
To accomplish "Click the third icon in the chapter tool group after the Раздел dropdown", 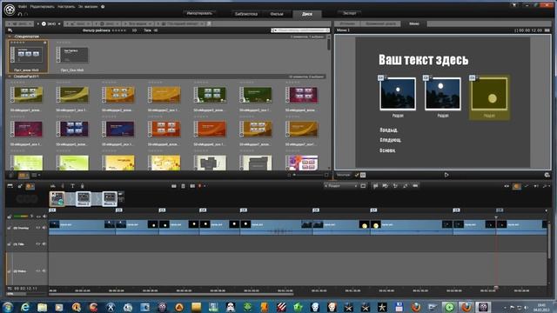I will [x=395, y=186].
